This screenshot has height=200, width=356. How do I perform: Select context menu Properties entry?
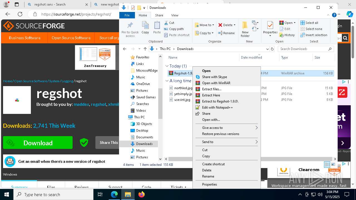click(x=226, y=184)
